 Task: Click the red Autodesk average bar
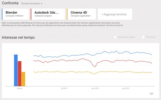(20, 74)
